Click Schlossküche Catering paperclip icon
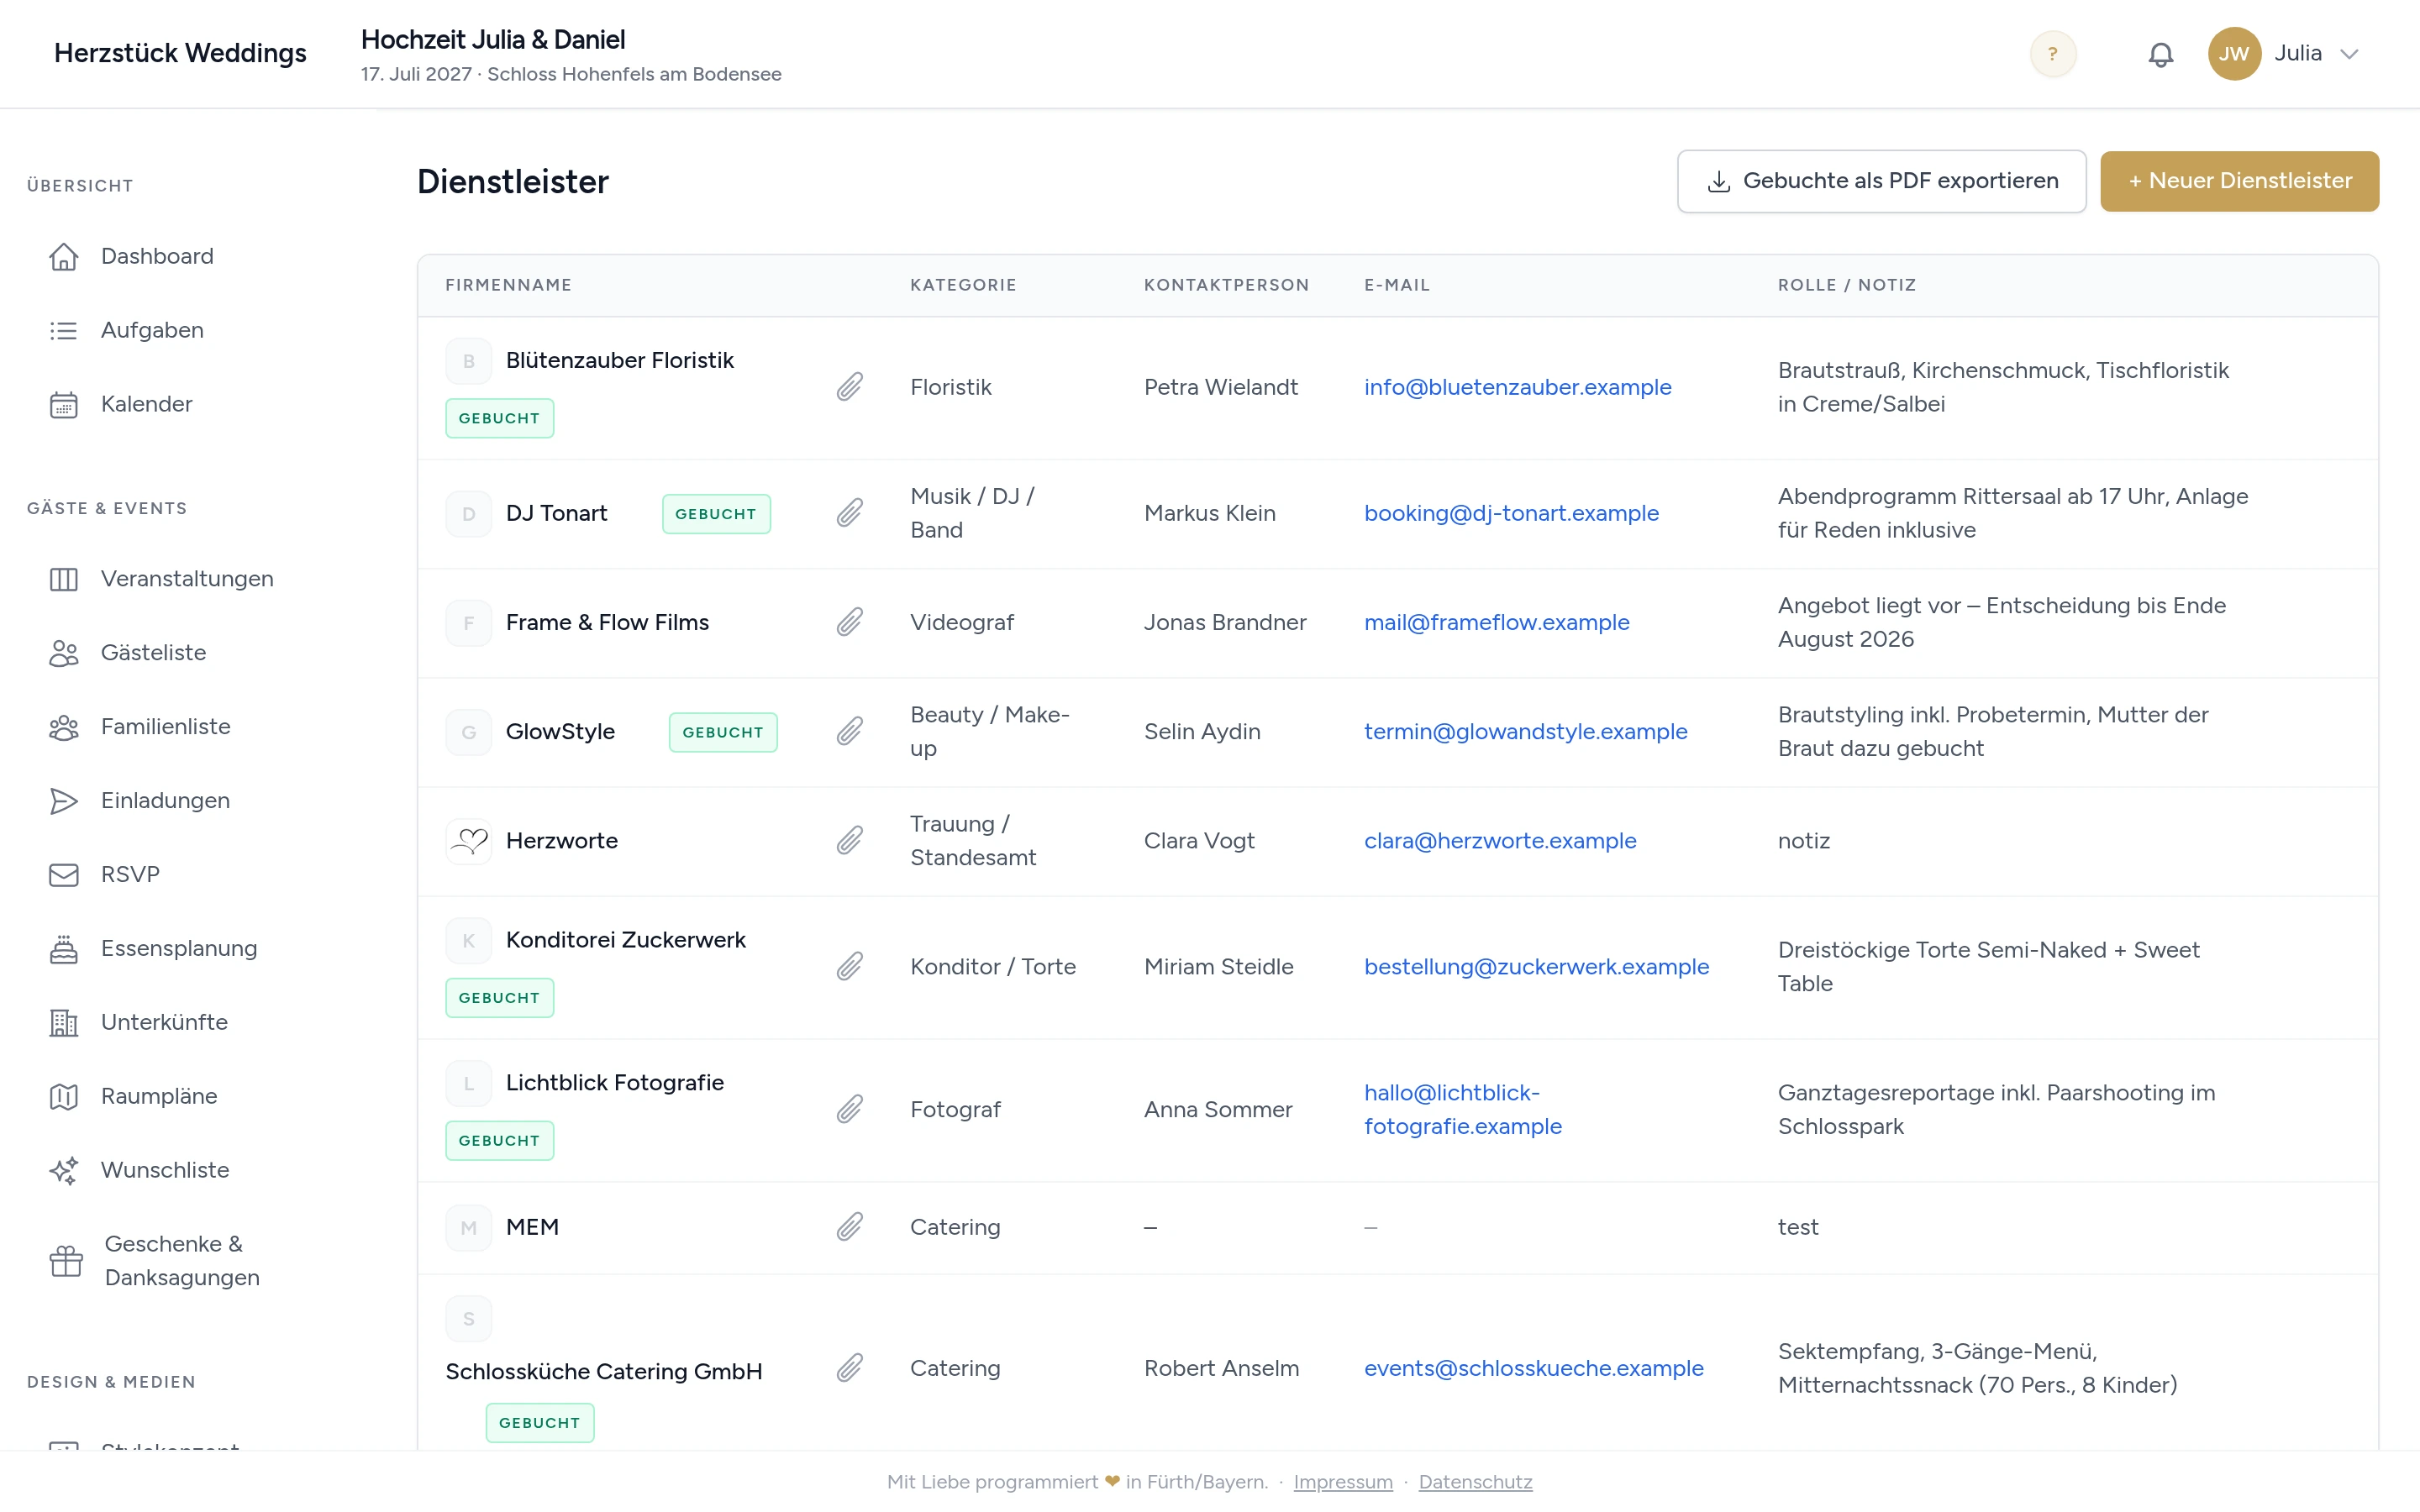The height and width of the screenshot is (1512, 2420). coord(850,1368)
